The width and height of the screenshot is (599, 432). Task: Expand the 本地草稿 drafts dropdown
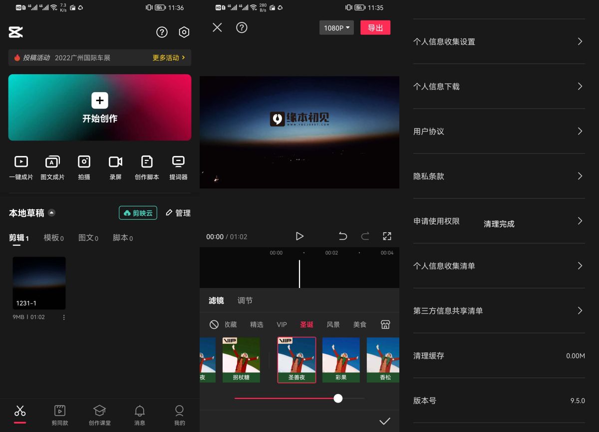pyautogui.click(x=51, y=213)
